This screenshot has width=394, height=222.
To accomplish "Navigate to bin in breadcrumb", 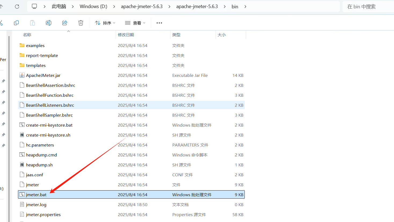I will click(235, 6).
